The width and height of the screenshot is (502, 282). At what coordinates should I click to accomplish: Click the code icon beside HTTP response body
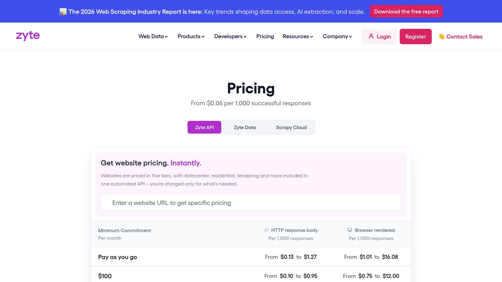tap(266, 230)
